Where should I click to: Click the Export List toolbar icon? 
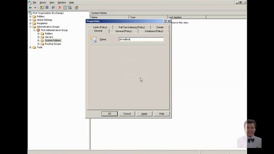(x=70, y=8)
